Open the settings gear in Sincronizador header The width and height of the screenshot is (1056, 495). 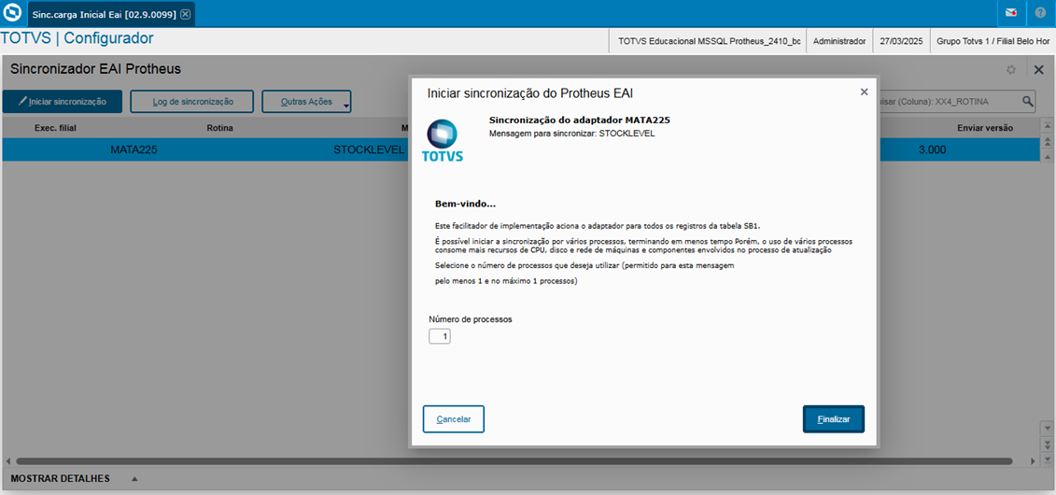(1011, 69)
